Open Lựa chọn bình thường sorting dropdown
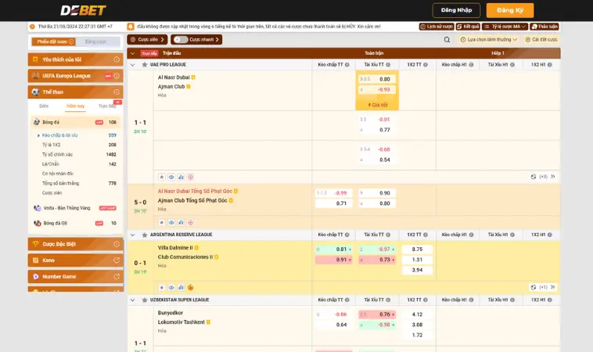The image size is (593, 352). pos(489,39)
